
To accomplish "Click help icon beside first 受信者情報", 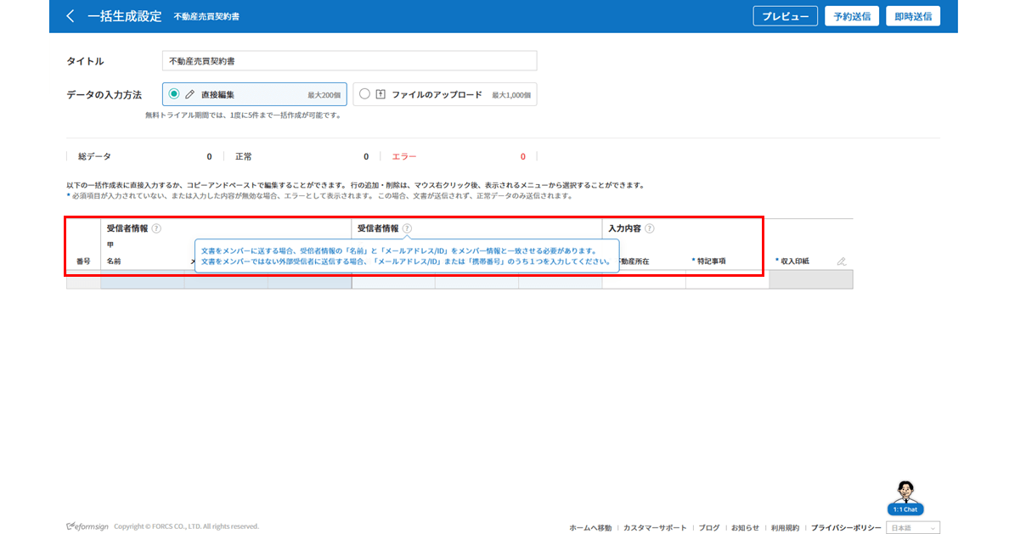I will (156, 228).
